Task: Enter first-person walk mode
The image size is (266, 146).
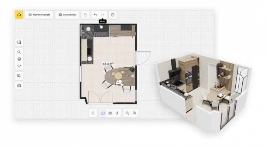Action: point(117,113)
